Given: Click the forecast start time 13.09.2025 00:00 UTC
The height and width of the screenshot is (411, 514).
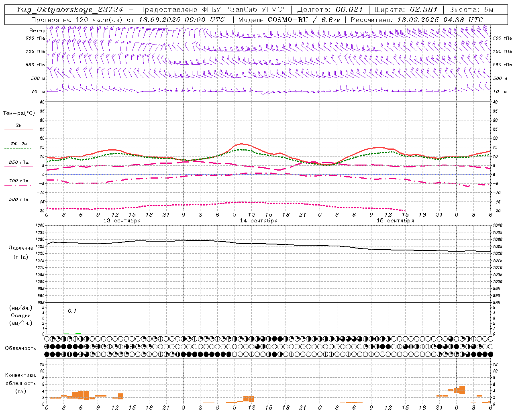Looking at the screenshot, I should coord(182,20).
